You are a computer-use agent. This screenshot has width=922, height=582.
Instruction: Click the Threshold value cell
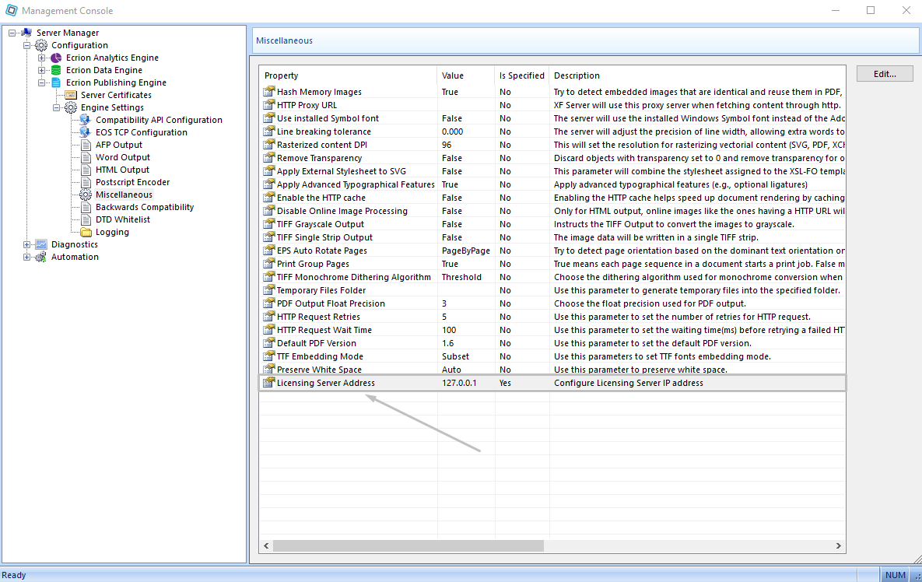pos(461,277)
